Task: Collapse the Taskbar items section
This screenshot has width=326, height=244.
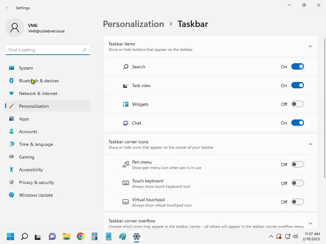Action: coord(310,46)
